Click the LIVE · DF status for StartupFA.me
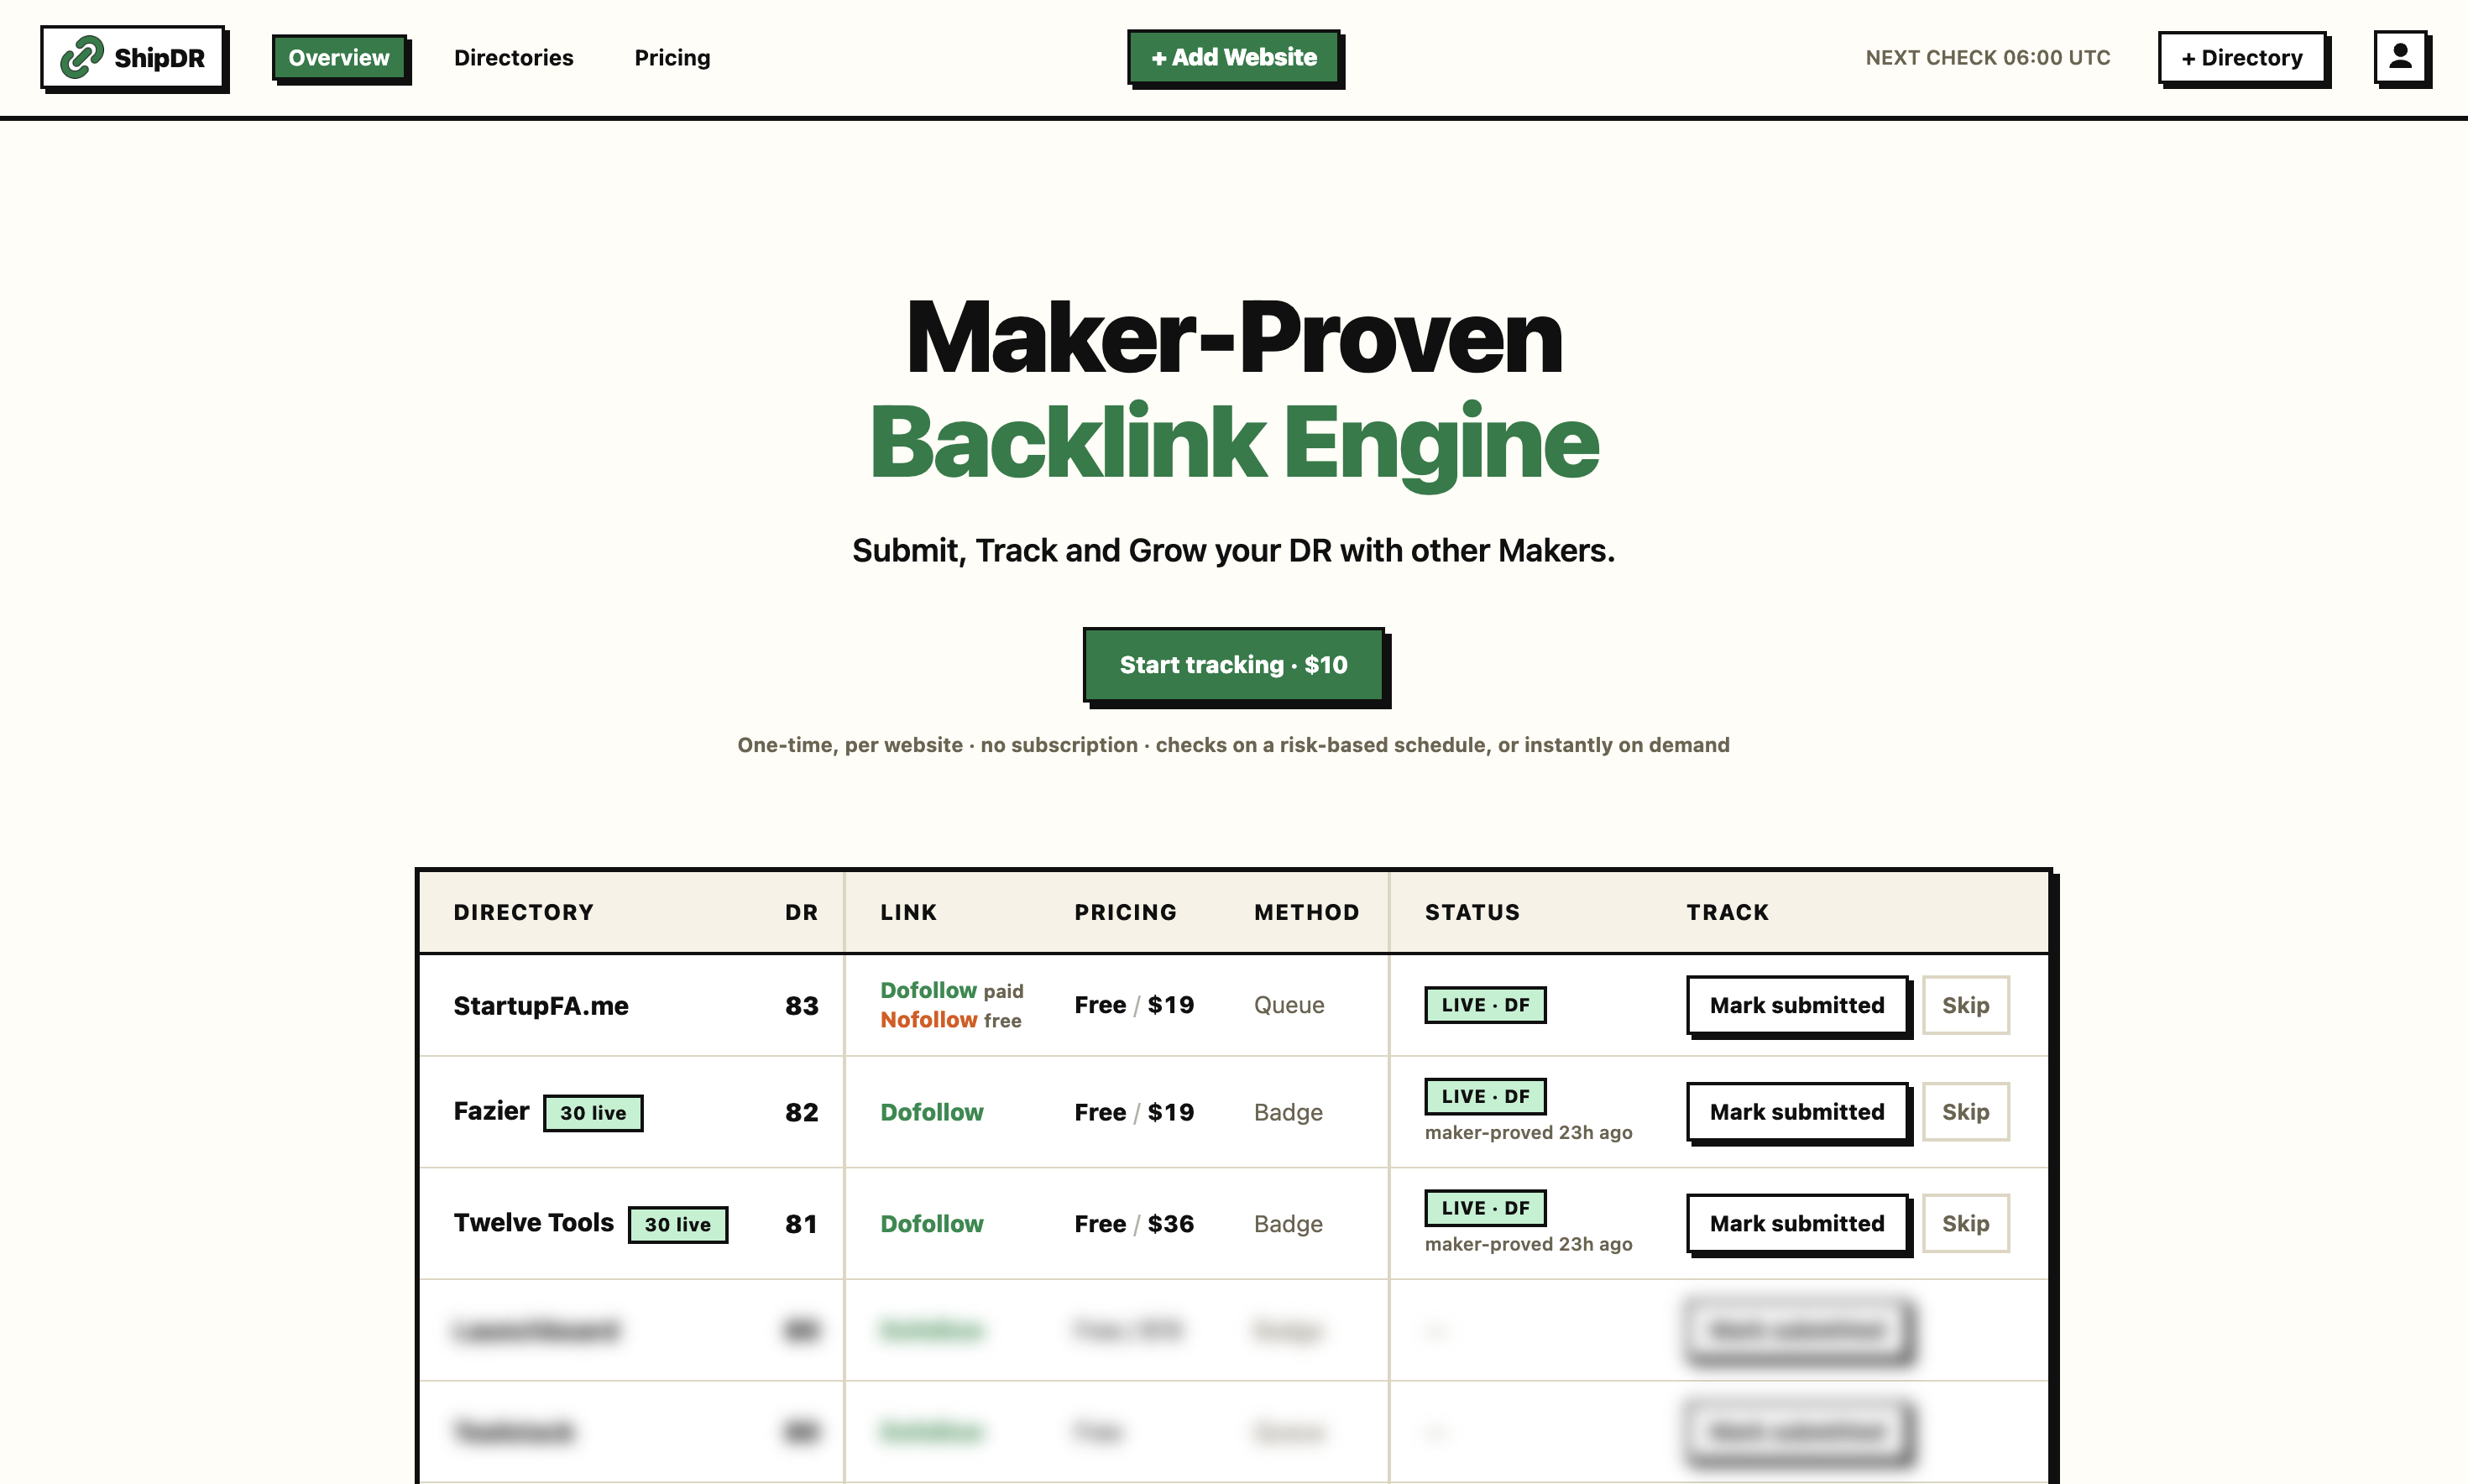Screen dimensions: 2468x1484 click(x=1485, y=1005)
